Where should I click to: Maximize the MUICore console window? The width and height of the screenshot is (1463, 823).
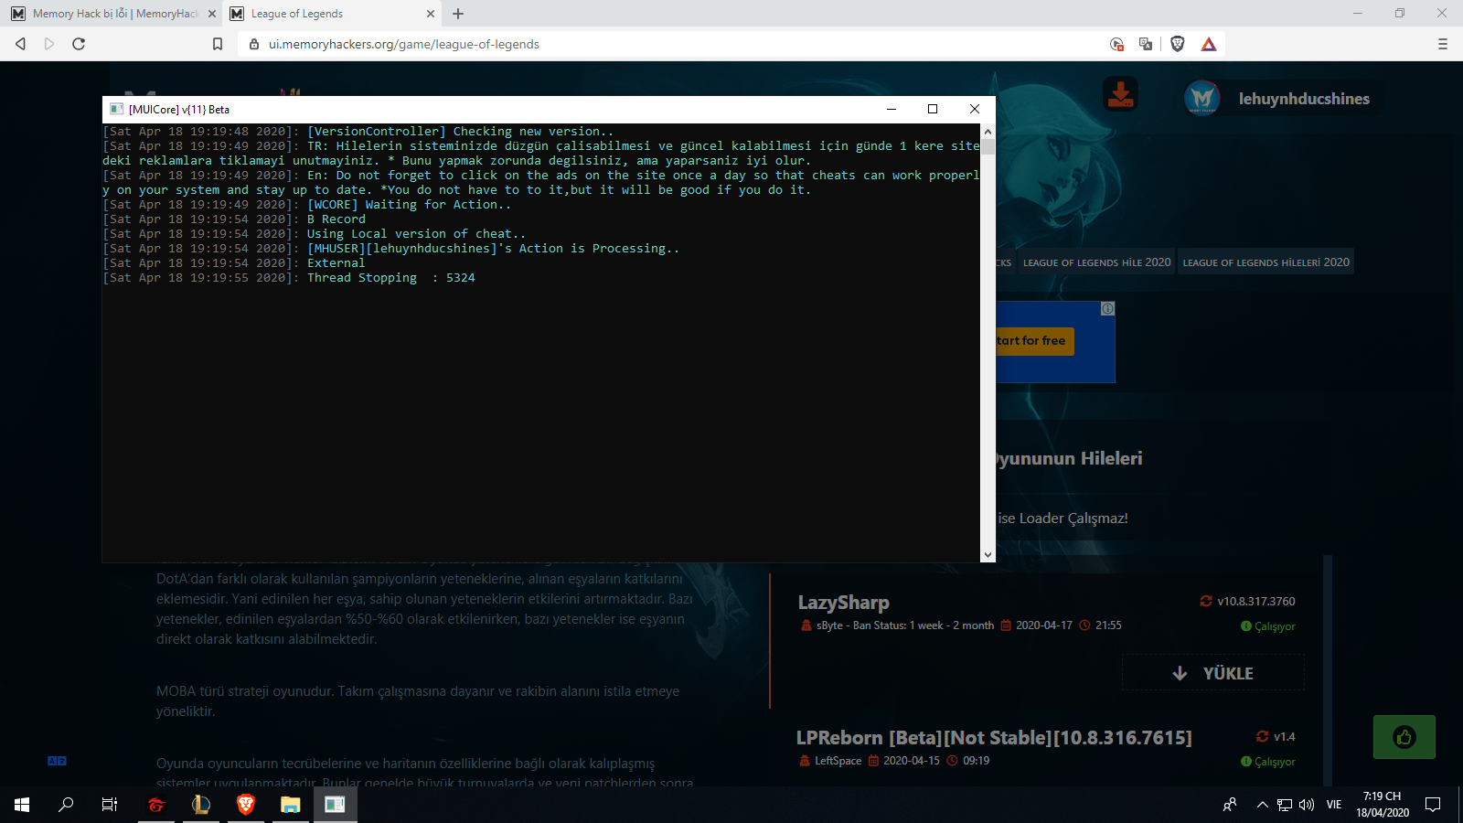point(933,109)
